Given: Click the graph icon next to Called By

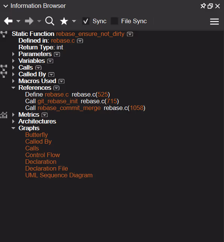Looking at the screenshot, I should coord(4,74).
